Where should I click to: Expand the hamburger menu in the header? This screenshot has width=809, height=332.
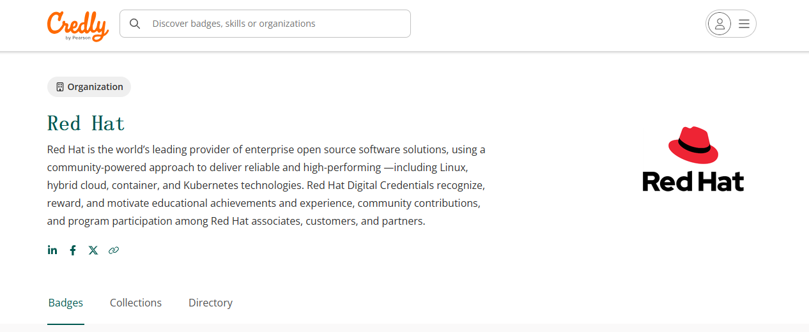point(744,24)
